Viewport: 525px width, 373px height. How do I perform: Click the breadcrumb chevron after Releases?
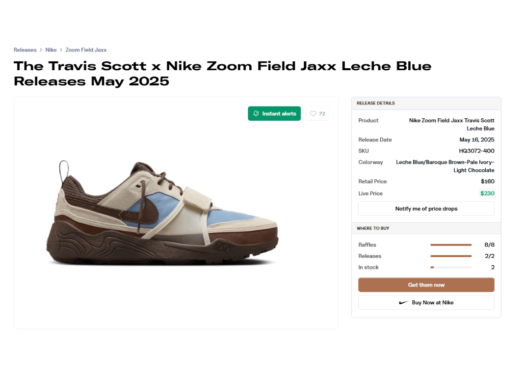[x=41, y=50]
